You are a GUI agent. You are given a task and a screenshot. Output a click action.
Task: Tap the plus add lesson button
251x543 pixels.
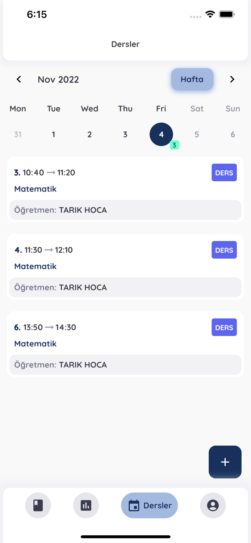[225, 462]
